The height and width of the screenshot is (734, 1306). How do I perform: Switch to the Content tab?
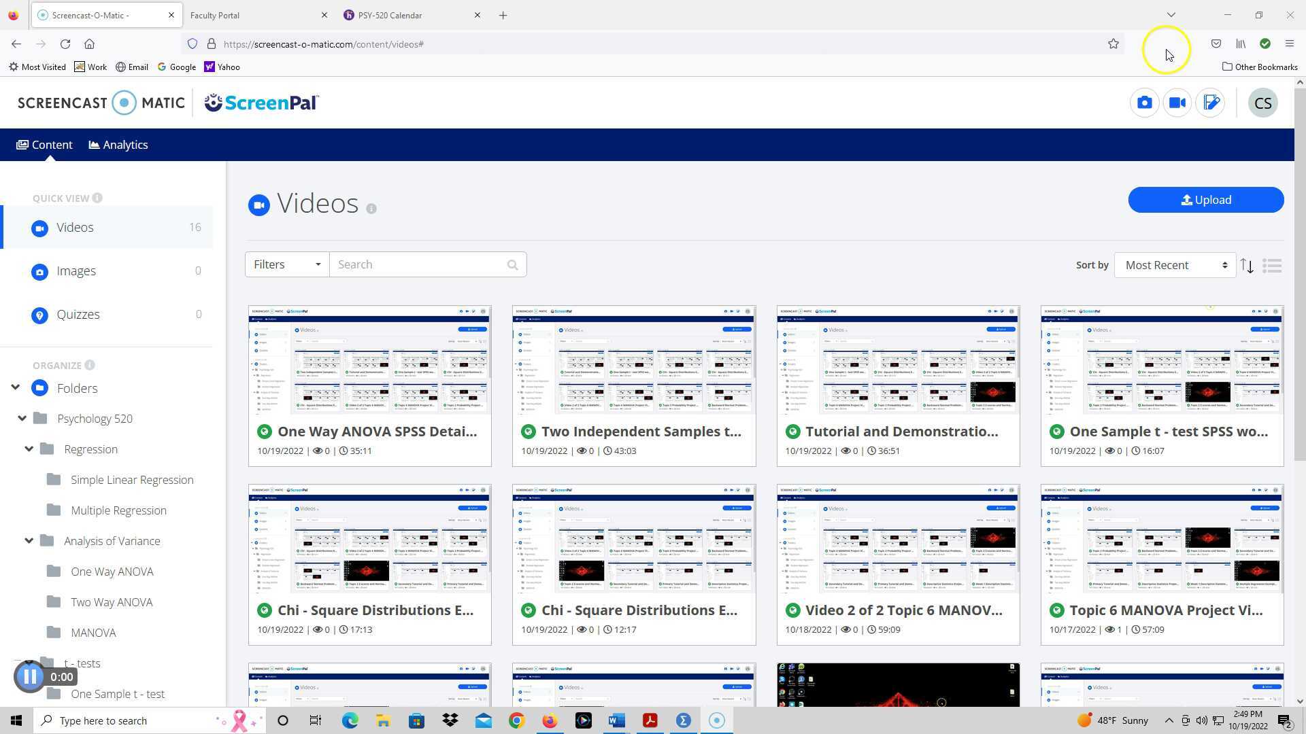pyautogui.click(x=44, y=145)
